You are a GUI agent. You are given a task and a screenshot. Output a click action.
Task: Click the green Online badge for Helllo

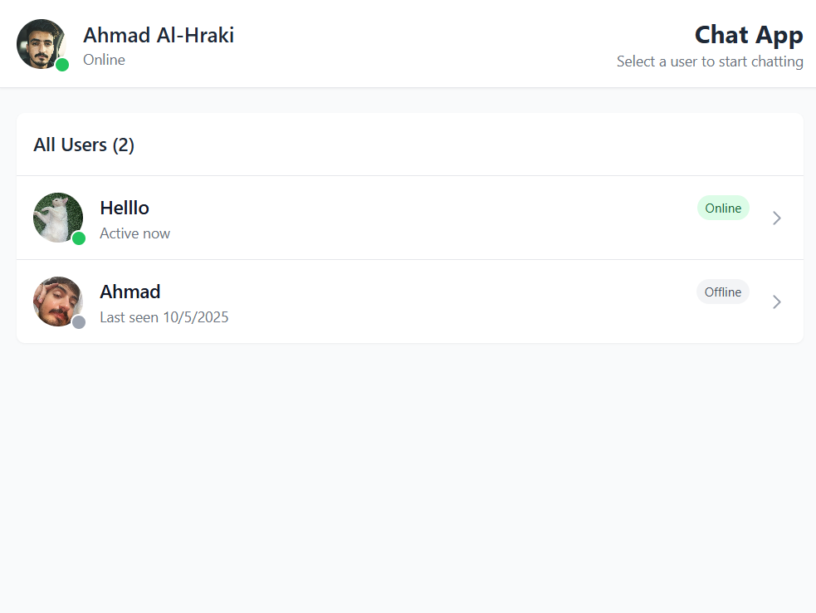[x=723, y=208]
